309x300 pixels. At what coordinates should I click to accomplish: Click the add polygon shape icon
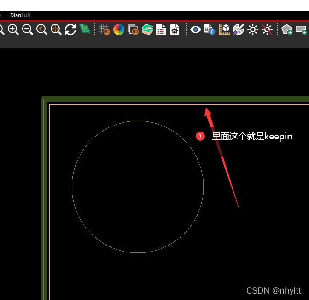(287, 30)
